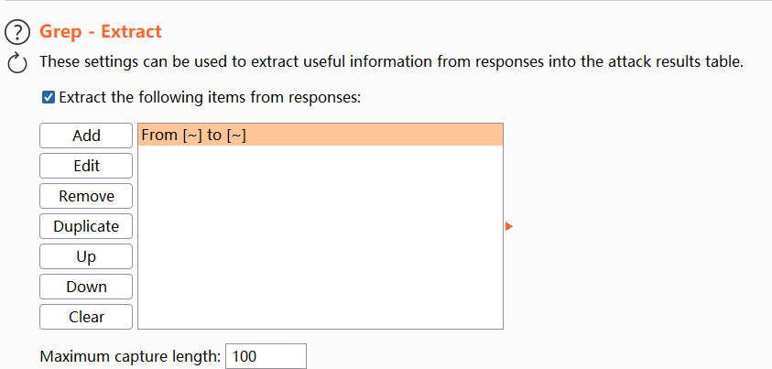Hit the Remove button
772x369 pixels.
click(86, 196)
